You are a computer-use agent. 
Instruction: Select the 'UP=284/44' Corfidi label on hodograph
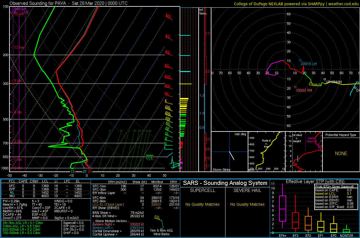tap(334, 82)
